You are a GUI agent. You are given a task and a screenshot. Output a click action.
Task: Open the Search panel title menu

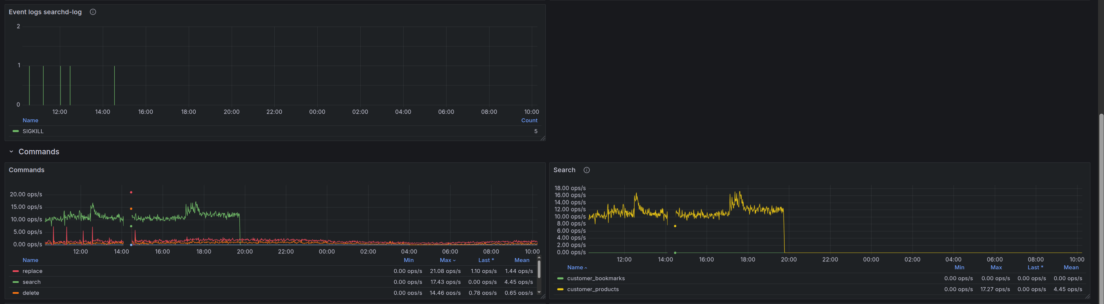tap(564, 170)
